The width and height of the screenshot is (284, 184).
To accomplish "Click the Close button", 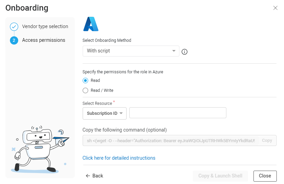I will point(265,176).
